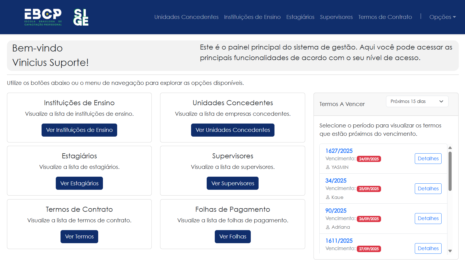Click the name Adriana in the terms list
The height and width of the screenshot is (271, 465).
(341, 227)
